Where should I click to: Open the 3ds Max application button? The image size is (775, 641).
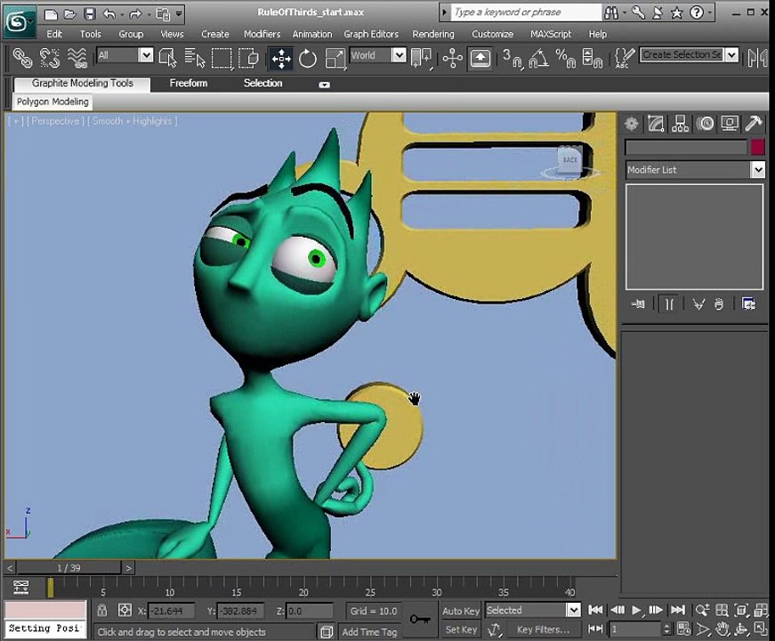pos(20,21)
